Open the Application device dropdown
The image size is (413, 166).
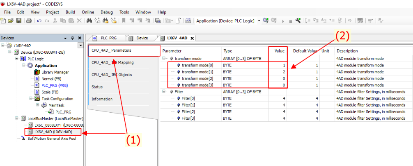pos(259,20)
